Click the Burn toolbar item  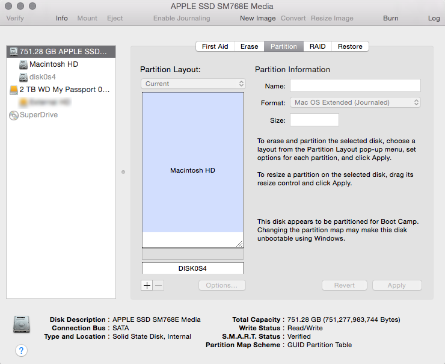(x=390, y=18)
